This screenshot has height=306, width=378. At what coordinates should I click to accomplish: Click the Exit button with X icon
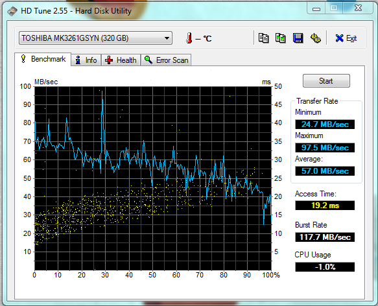pyautogui.click(x=346, y=38)
